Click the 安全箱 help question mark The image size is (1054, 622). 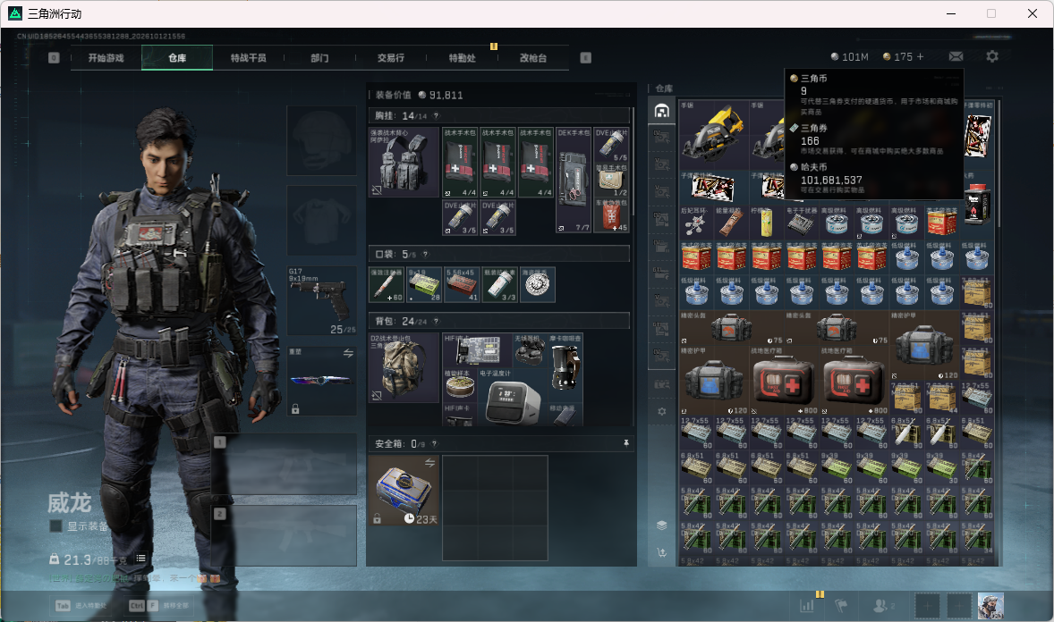pyautogui.click(x=434, y=444)
